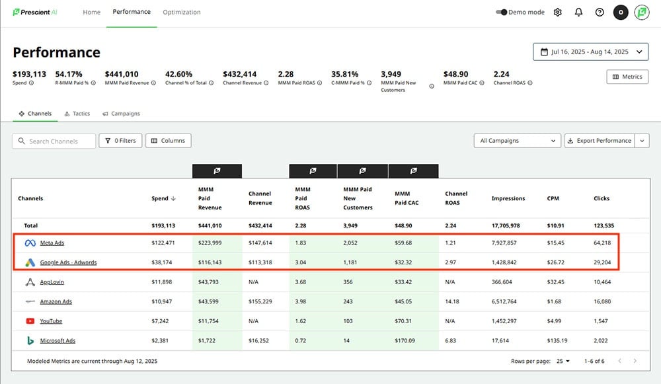Image resolution: width=661 pixels, height=384 pixels.
Task: Click the Metrics button
Action: click(x=627, y=77)
